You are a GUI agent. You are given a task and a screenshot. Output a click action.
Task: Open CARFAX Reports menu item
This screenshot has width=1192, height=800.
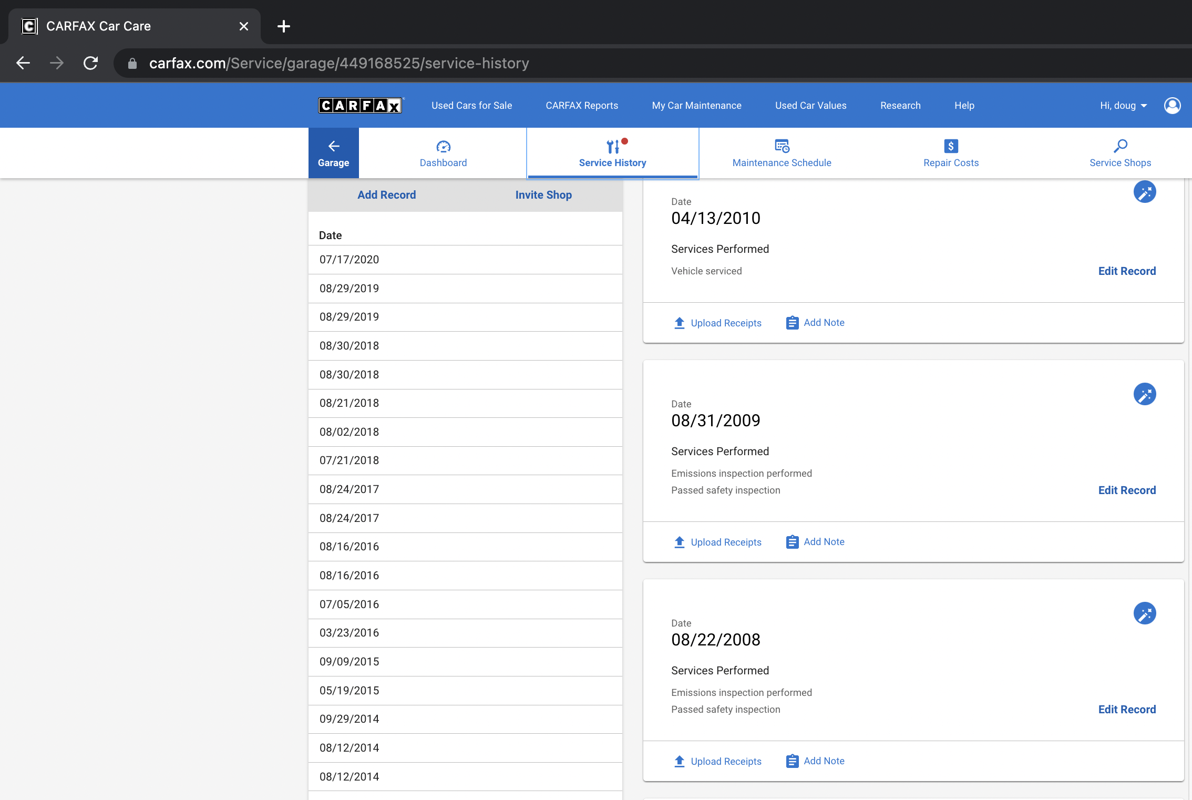[x=582, y=106]
